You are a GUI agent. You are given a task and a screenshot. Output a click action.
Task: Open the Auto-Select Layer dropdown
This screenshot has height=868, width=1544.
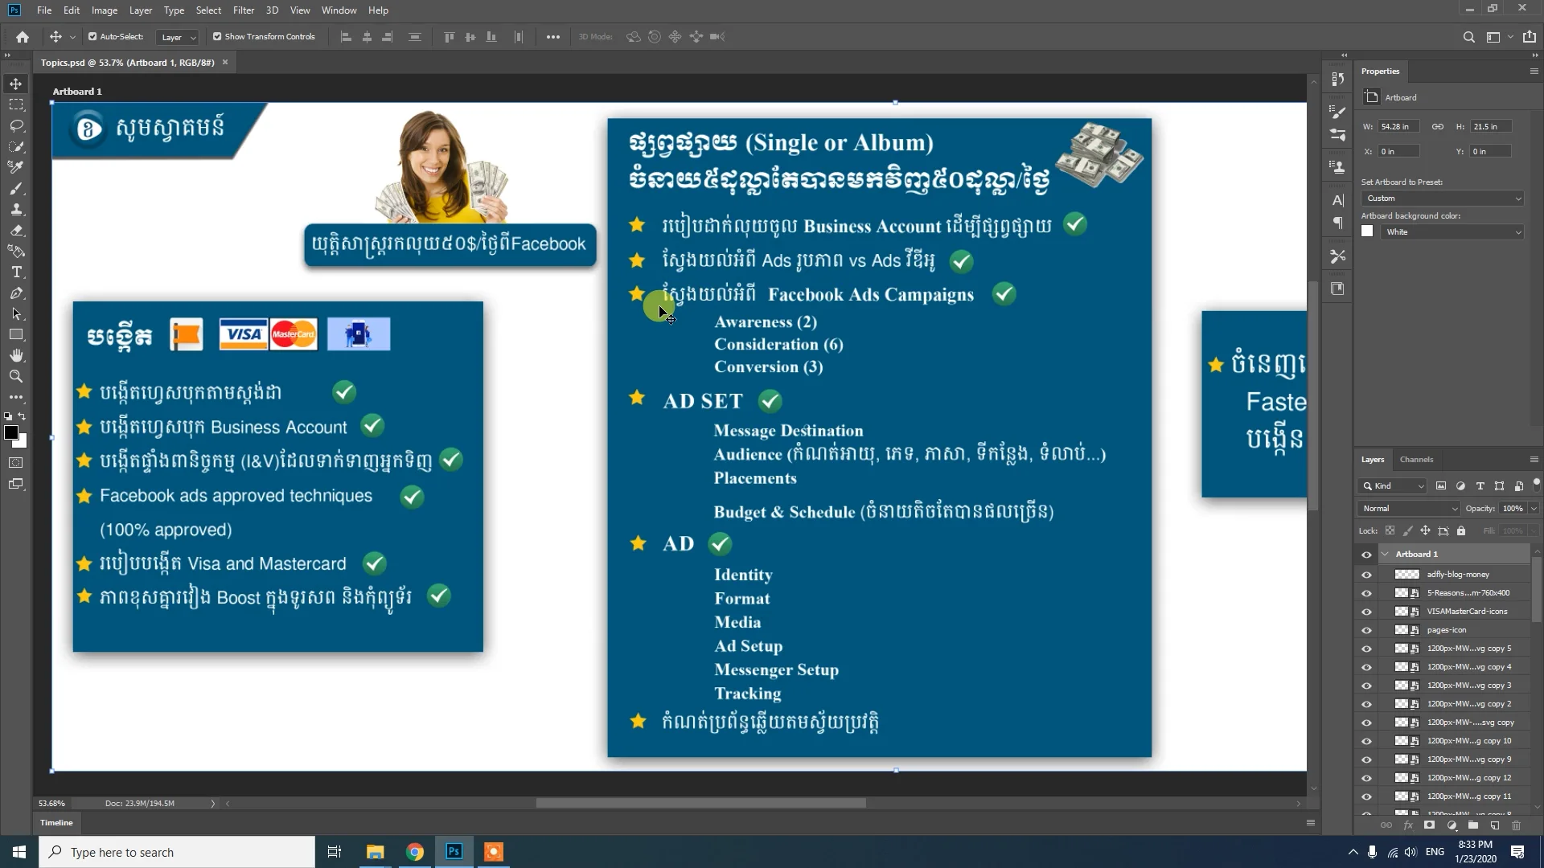tap(179, 37)
